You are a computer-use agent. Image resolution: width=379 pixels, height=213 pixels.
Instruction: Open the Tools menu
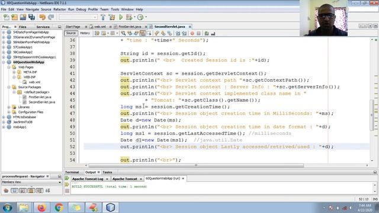(115, 9)
